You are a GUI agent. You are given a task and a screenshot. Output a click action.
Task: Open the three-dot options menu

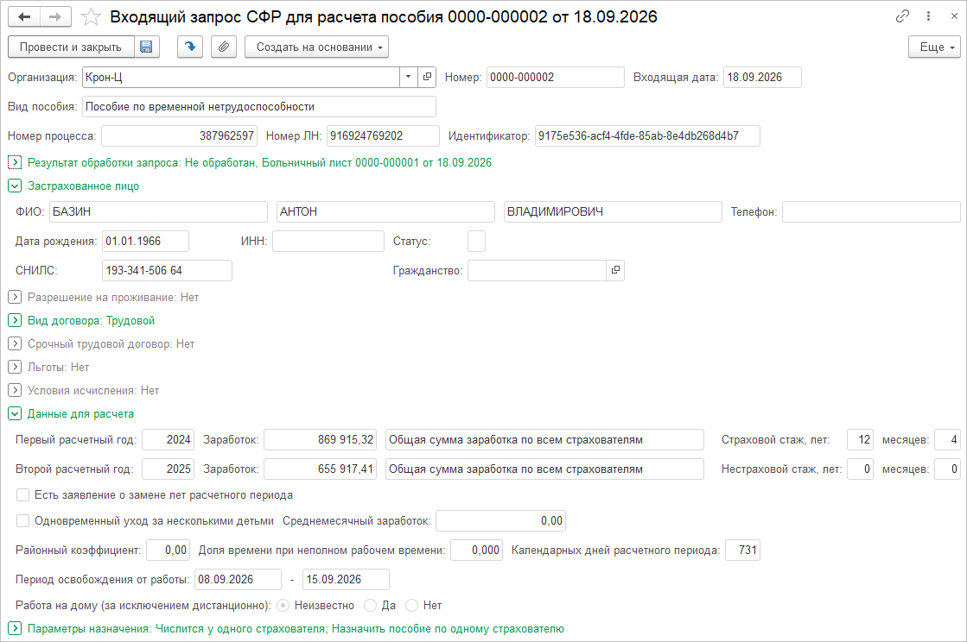tap(929, 16)
